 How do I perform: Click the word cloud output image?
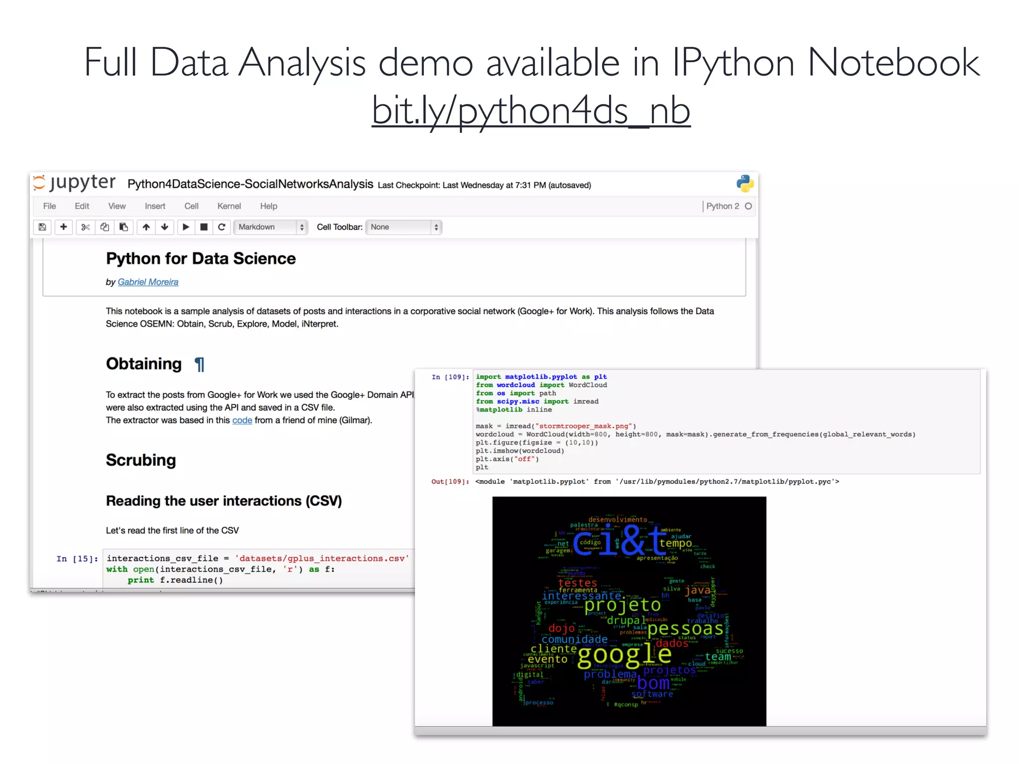click(629, 611)
